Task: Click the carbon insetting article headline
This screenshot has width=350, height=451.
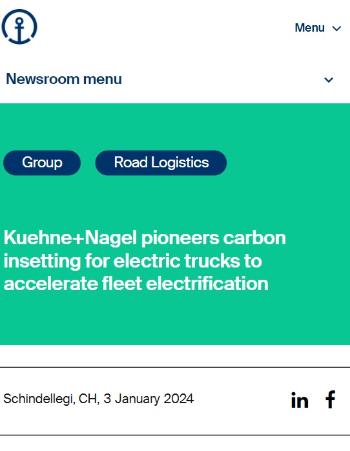Action: pyautogui.click(x=145, y=260)
